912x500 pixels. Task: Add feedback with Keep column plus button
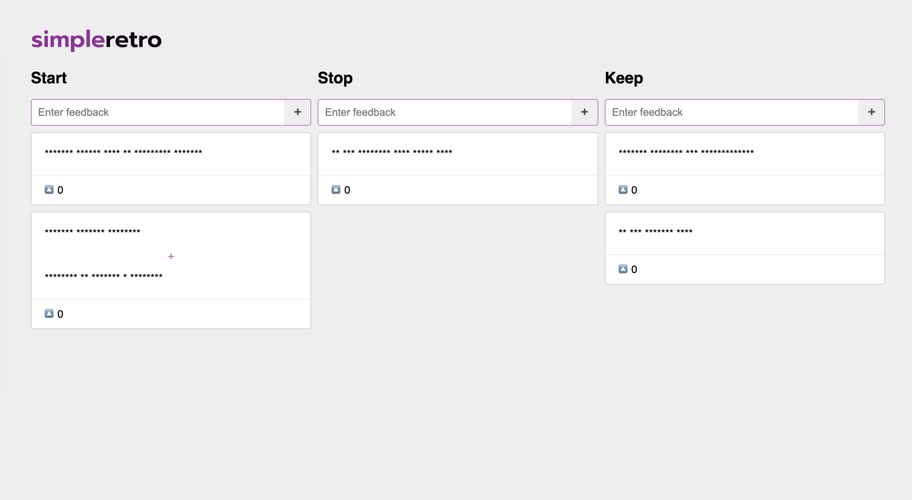[871, 113]
